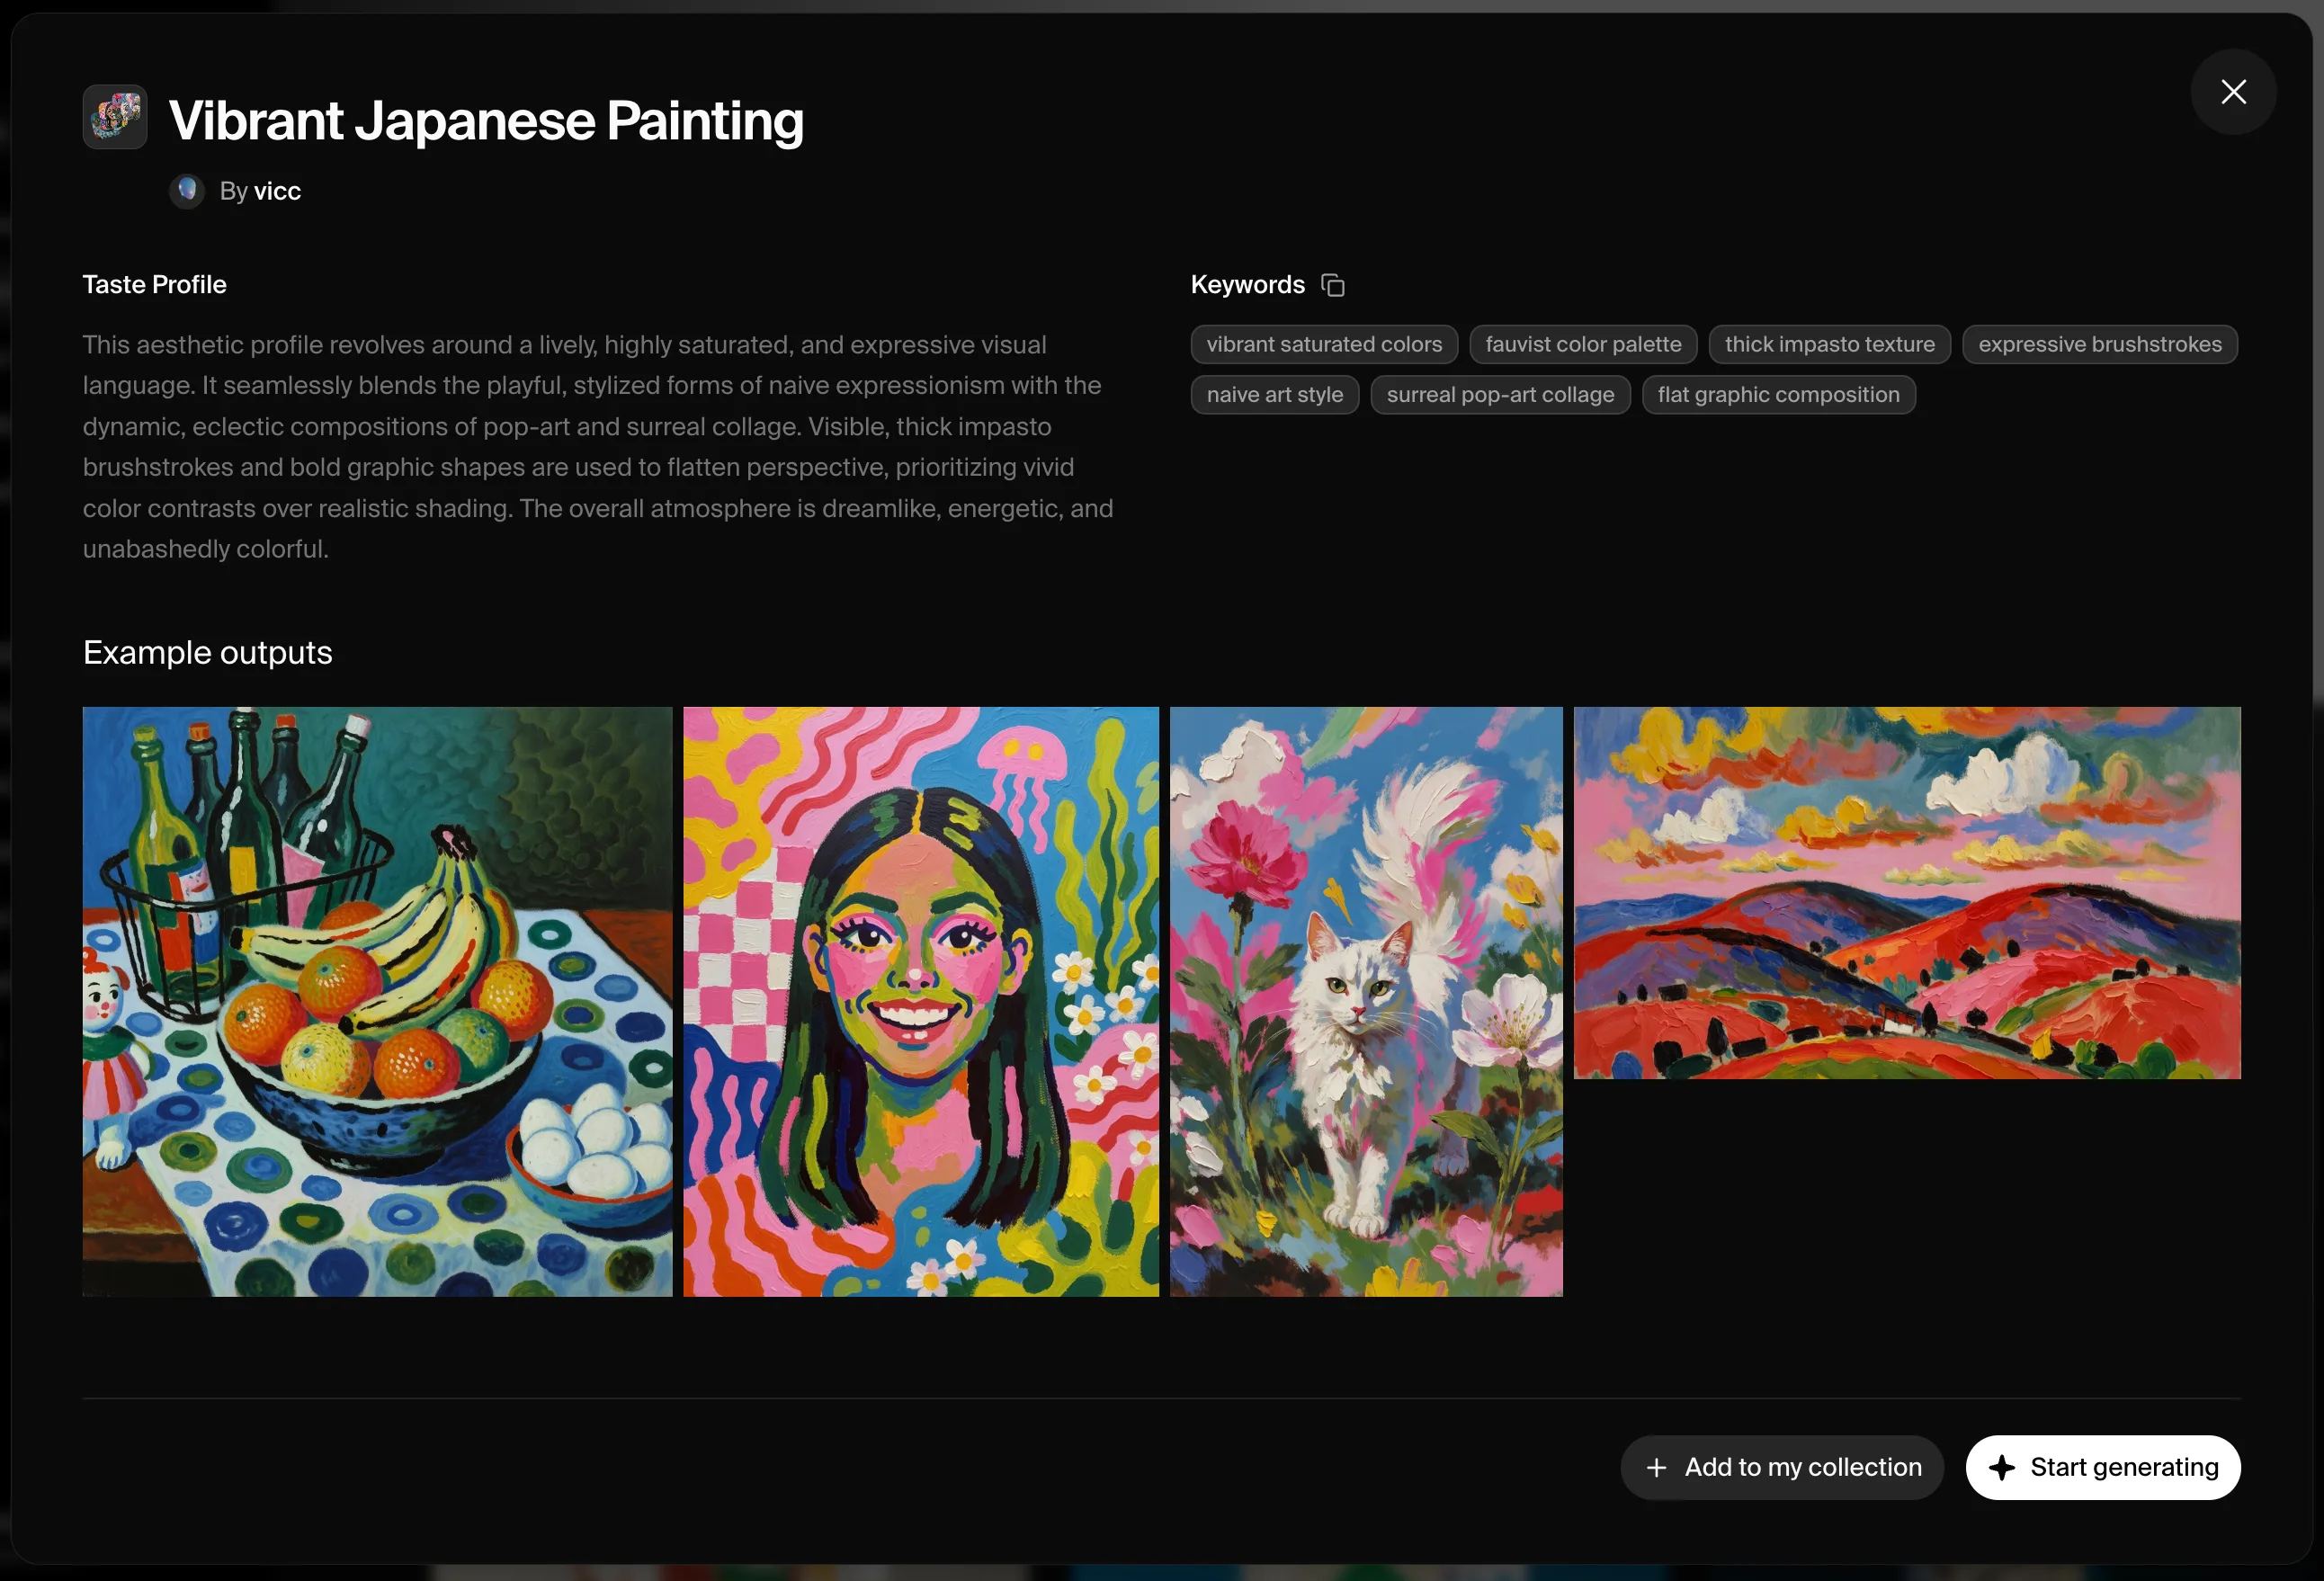Click vicc's avatar icon
Viewport: 2324px width, 1581px height.
pyautogui.click(x=187, y=190)
